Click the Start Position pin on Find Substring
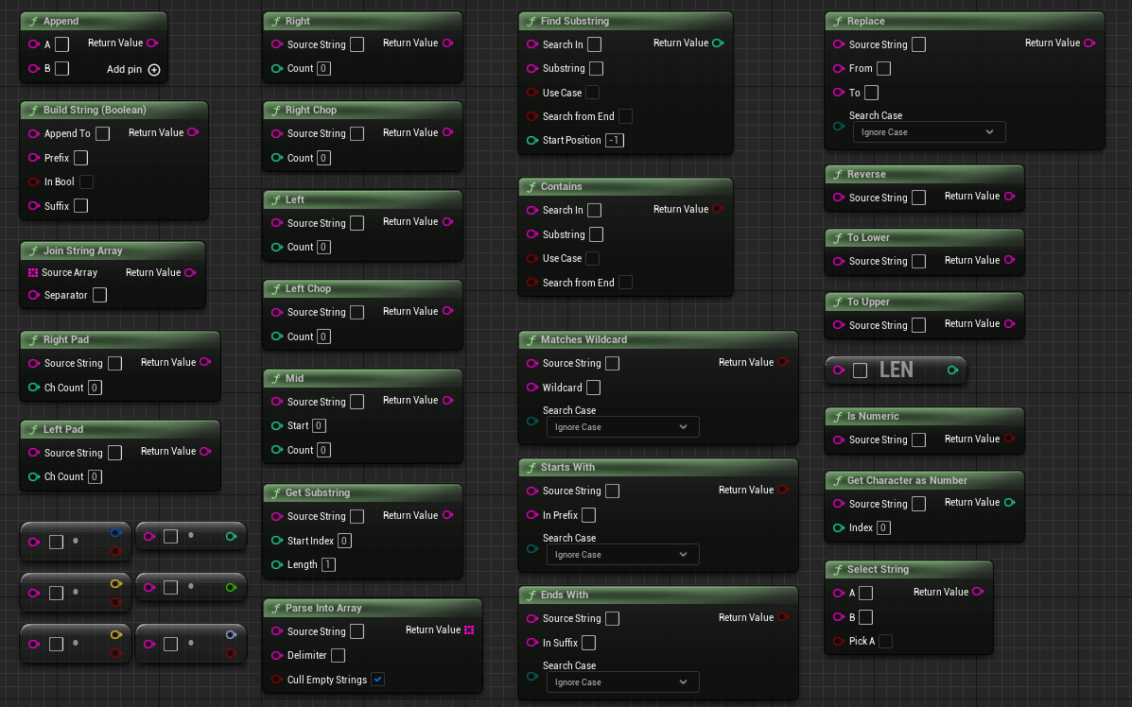Screen dimensions: 1132x707 pyautogui.click(x=532, y=141)
